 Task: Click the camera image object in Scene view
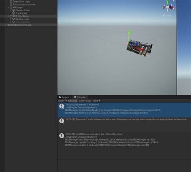click(x=139, y=49)
